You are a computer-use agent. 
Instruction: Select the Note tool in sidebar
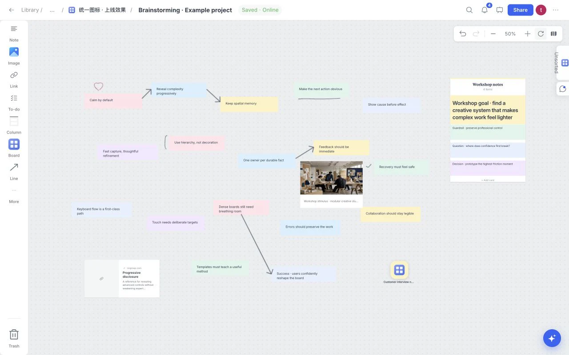point(14,33)
